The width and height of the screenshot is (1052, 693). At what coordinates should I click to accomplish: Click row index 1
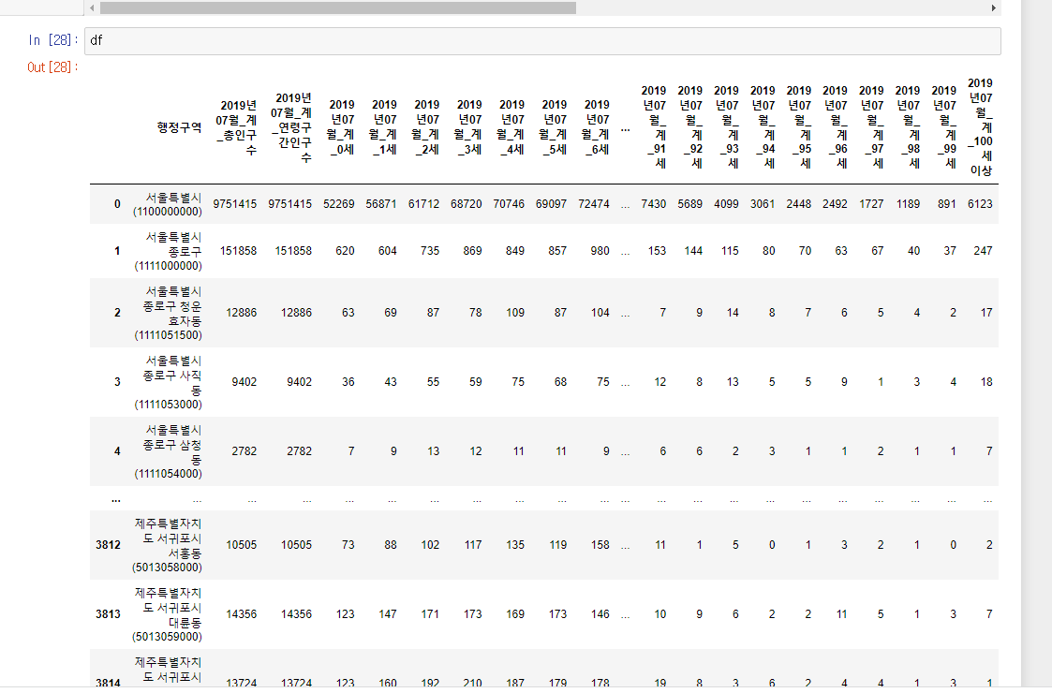click(117, 251)
